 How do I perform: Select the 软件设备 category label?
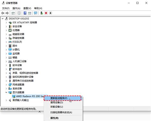click(x=17, y=65)
